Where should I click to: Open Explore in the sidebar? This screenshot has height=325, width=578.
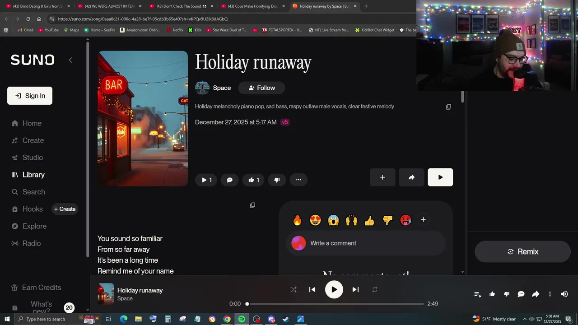pos(29,226)
